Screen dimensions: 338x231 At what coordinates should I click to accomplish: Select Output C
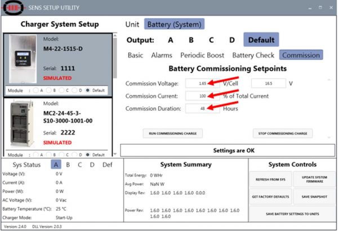[x=211, y=40]
